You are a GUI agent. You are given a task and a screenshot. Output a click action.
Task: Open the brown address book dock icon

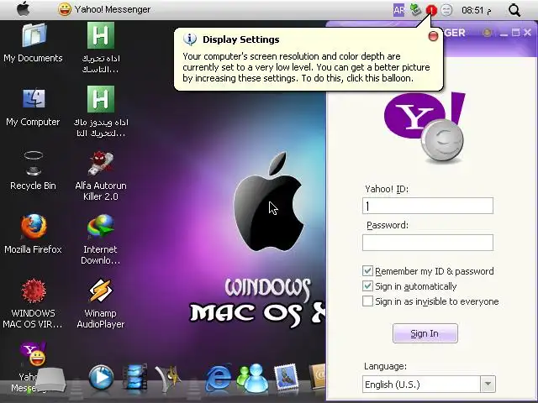318,377
